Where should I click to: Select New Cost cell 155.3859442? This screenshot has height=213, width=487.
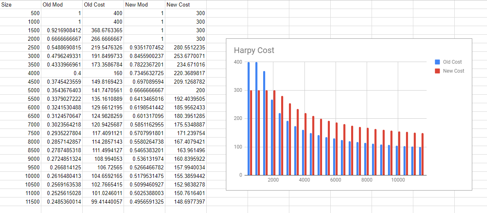tap(186, 176)
